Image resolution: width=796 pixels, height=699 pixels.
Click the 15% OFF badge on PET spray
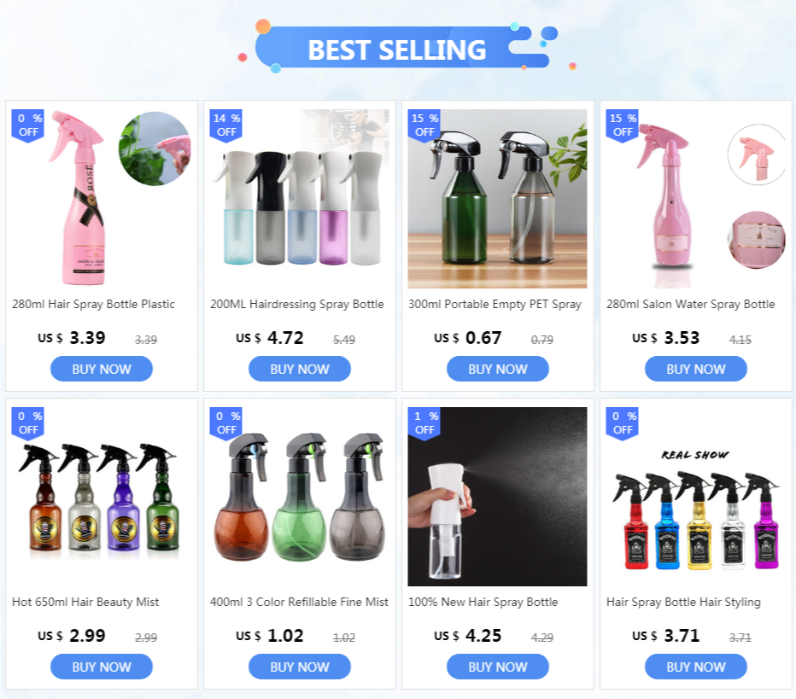tap(424, 125)
